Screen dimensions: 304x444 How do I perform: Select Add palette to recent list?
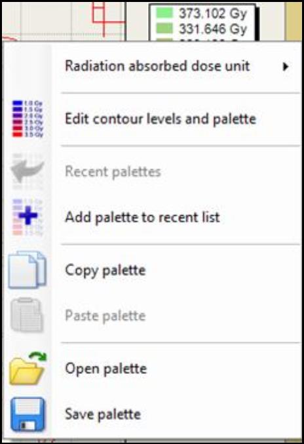[142, 217]
